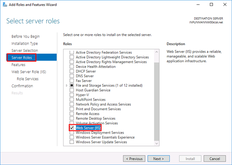Click the Previous button

pos(134,159)
